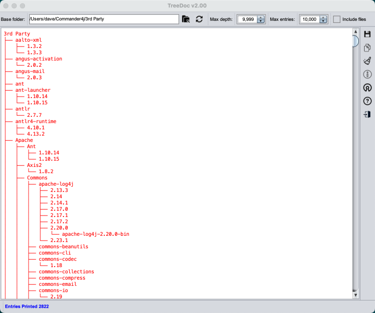
Task: Click the icon just above the help icon
Action: (367, 88)
